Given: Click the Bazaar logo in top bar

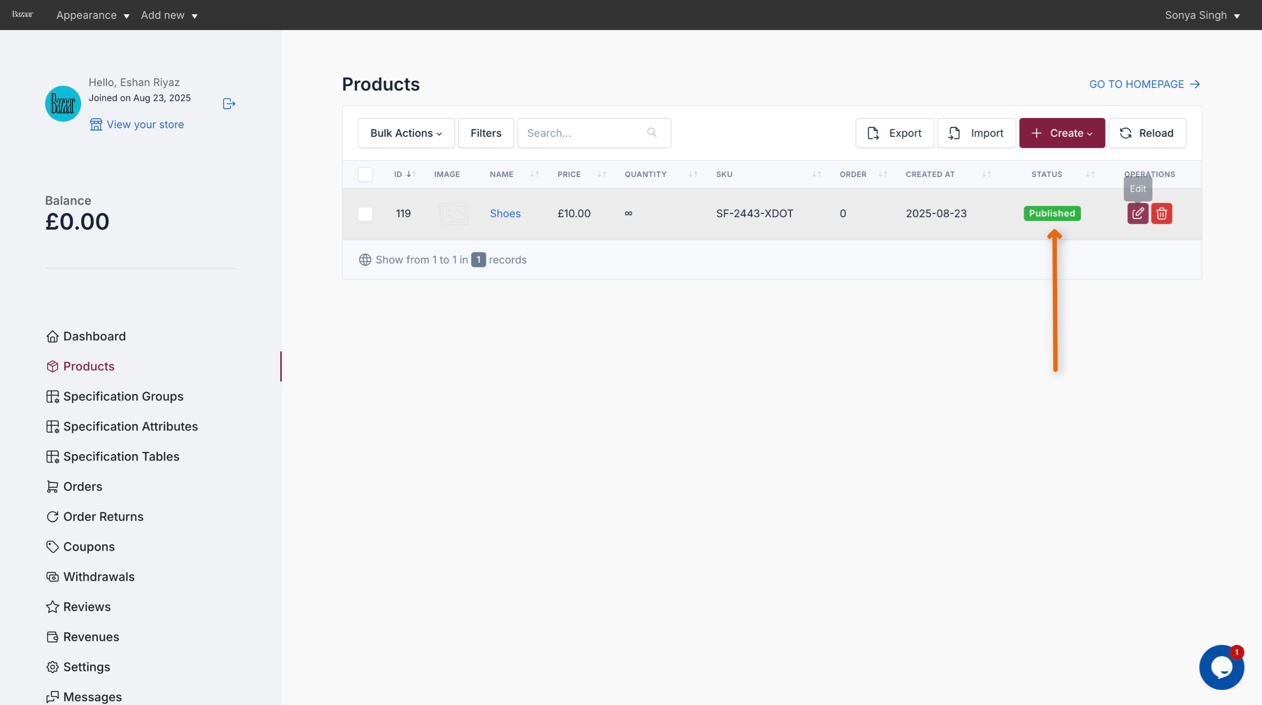Looking at the screenshot, I should point(22,14).
